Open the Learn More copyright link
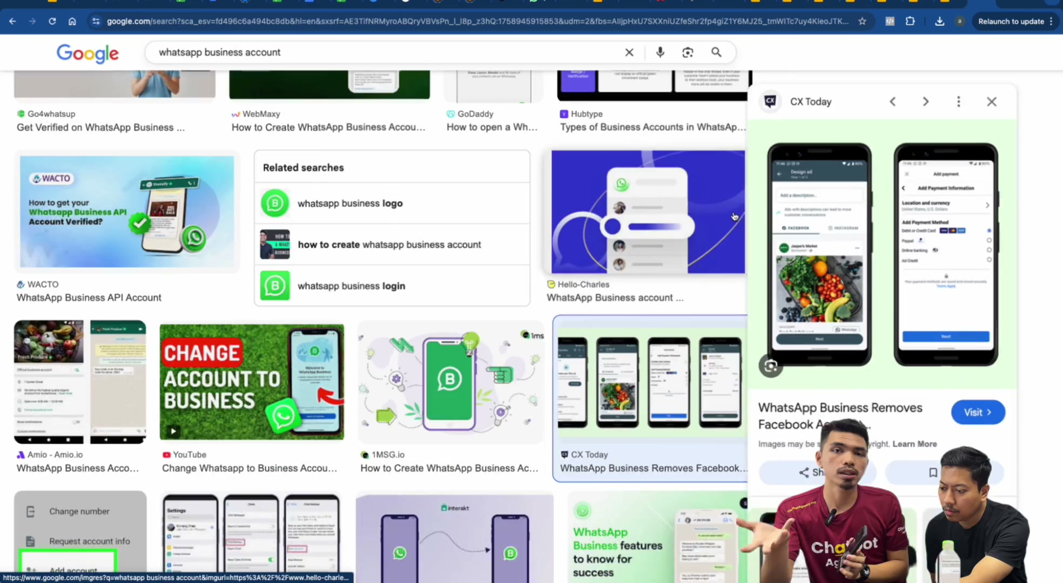 pyautogui.click(x=914, y=444)
